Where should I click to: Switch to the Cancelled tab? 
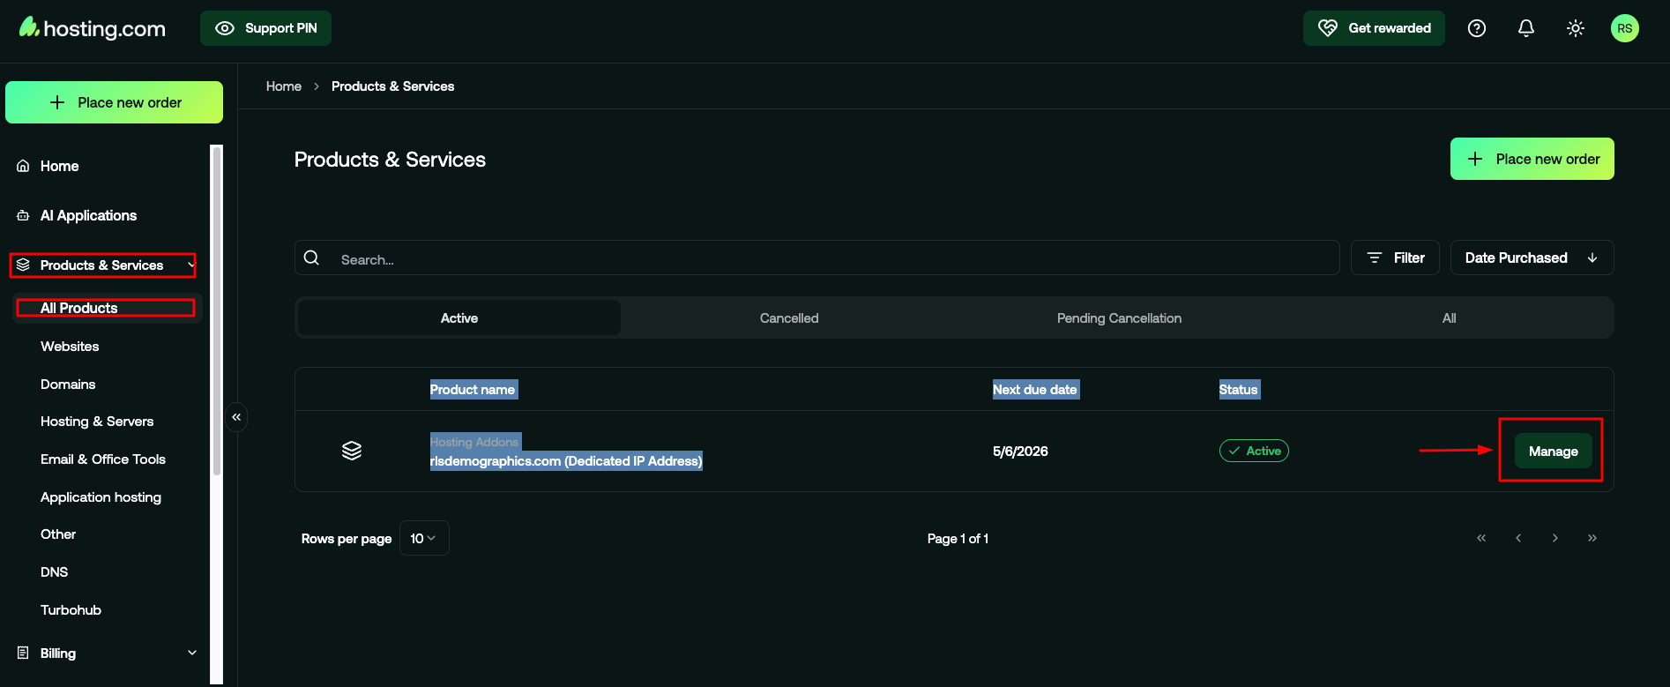click(789, 318)
